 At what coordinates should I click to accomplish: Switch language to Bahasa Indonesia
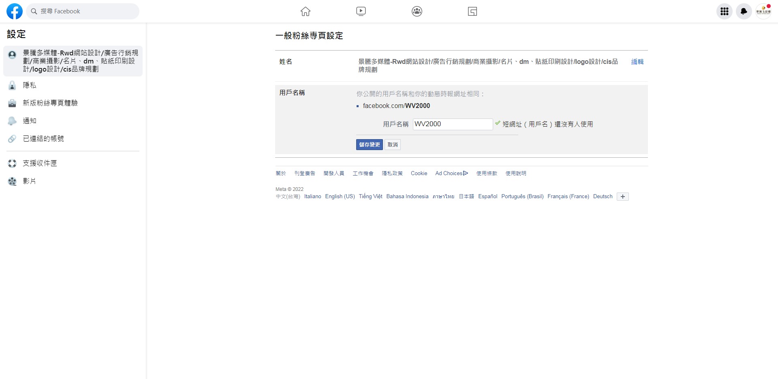tap(407, 197)
